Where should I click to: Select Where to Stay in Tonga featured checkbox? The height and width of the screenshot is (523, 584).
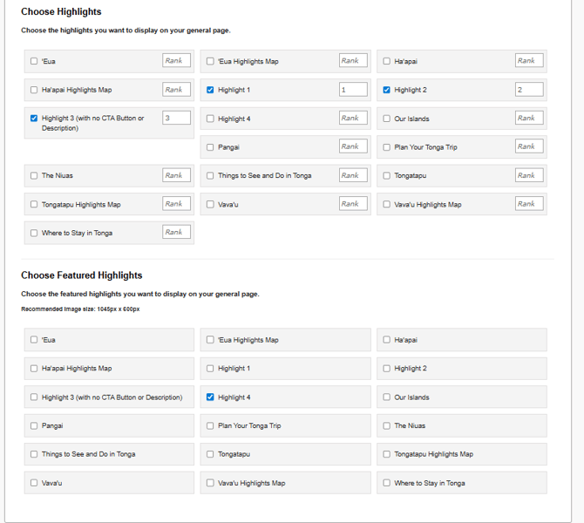tap(387, 483)
